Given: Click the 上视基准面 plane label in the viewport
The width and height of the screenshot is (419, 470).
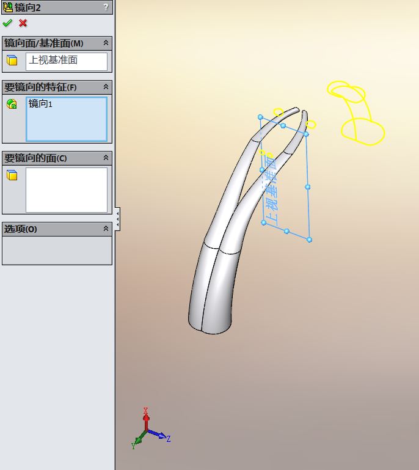Looking at the screenshot, I should [269, 189].
